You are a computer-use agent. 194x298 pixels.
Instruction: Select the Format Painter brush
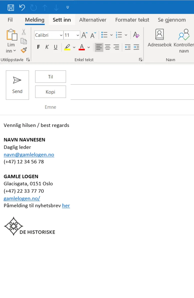coord(24,50)
